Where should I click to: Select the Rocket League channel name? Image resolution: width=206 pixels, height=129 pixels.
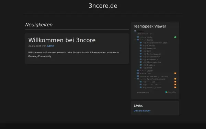pos(154,54)
